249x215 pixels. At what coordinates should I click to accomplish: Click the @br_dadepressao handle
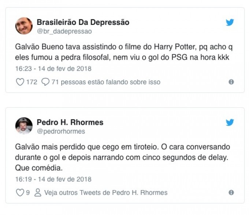coord(64,31)
